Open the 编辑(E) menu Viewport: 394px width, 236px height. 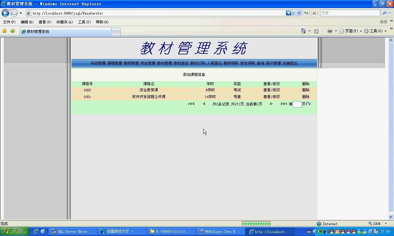point(27,22)
